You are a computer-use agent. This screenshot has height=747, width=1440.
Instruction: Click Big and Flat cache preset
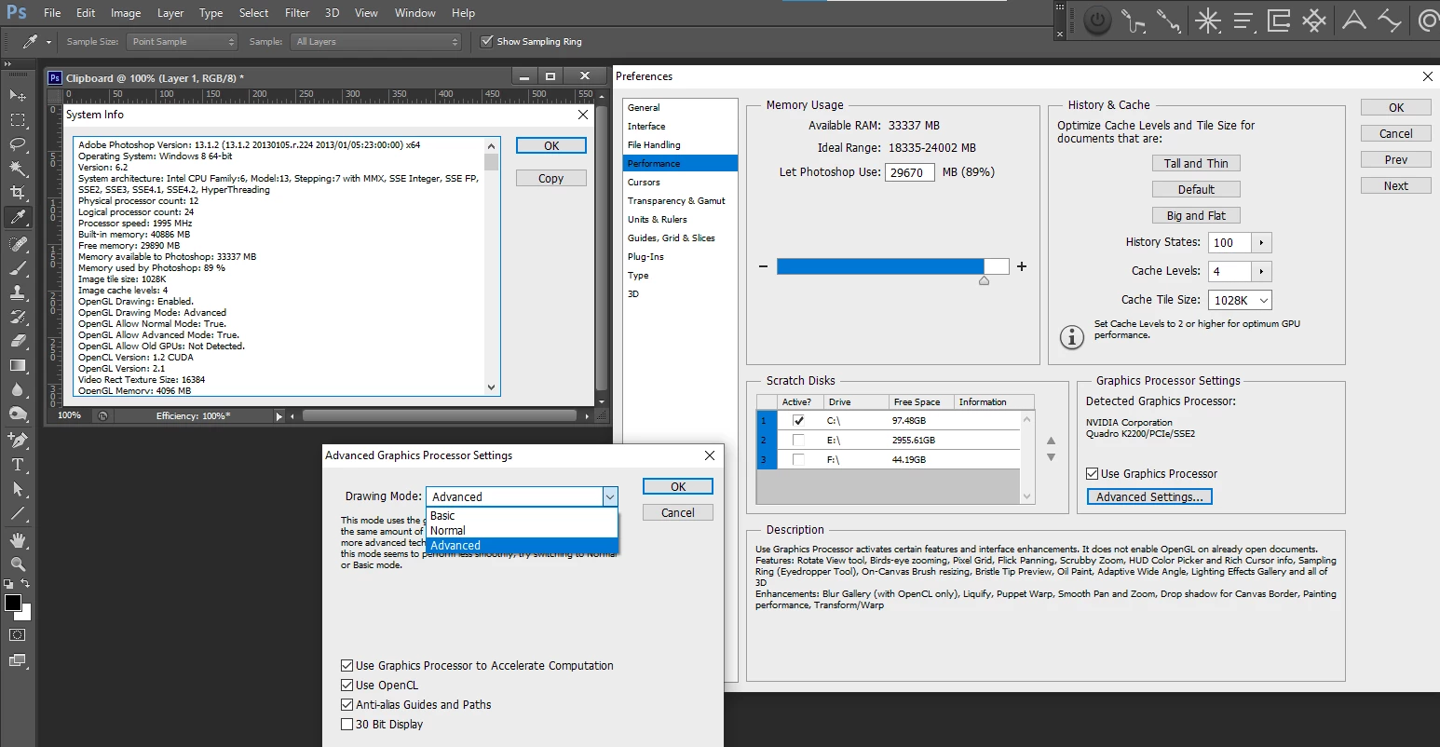click(x=1196, y=215)
